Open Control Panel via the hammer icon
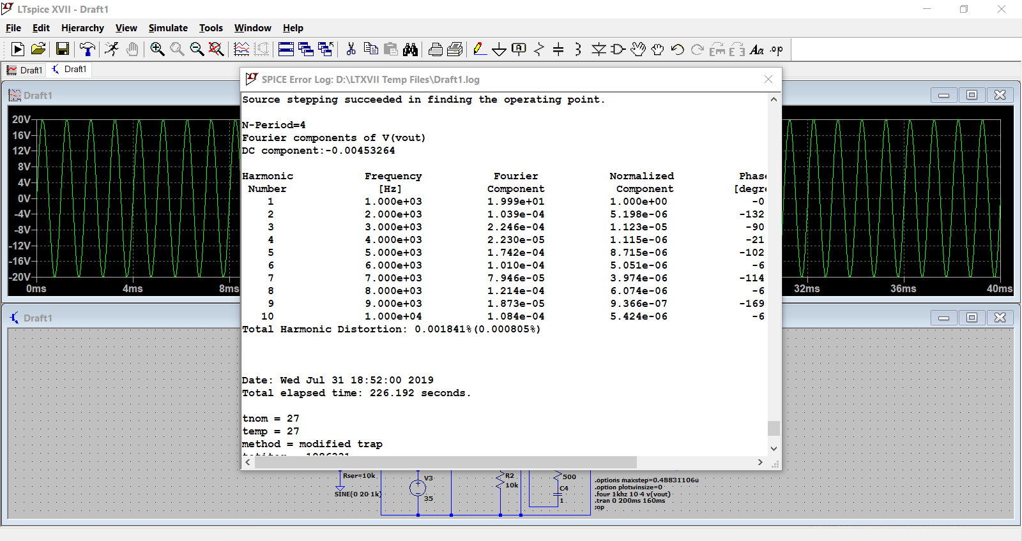Image resolution: width=1022 pixels, height=541 pixels. pyautogui.click(x=88, y=49)
